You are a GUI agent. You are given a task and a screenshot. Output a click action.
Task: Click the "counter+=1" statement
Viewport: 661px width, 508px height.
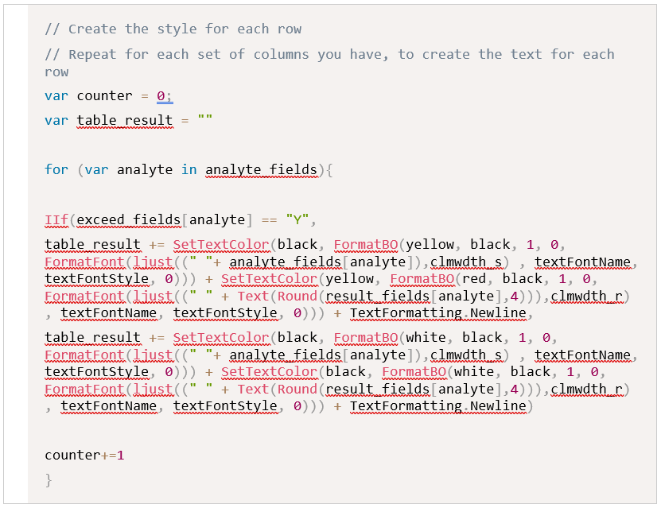click(85, 456)
